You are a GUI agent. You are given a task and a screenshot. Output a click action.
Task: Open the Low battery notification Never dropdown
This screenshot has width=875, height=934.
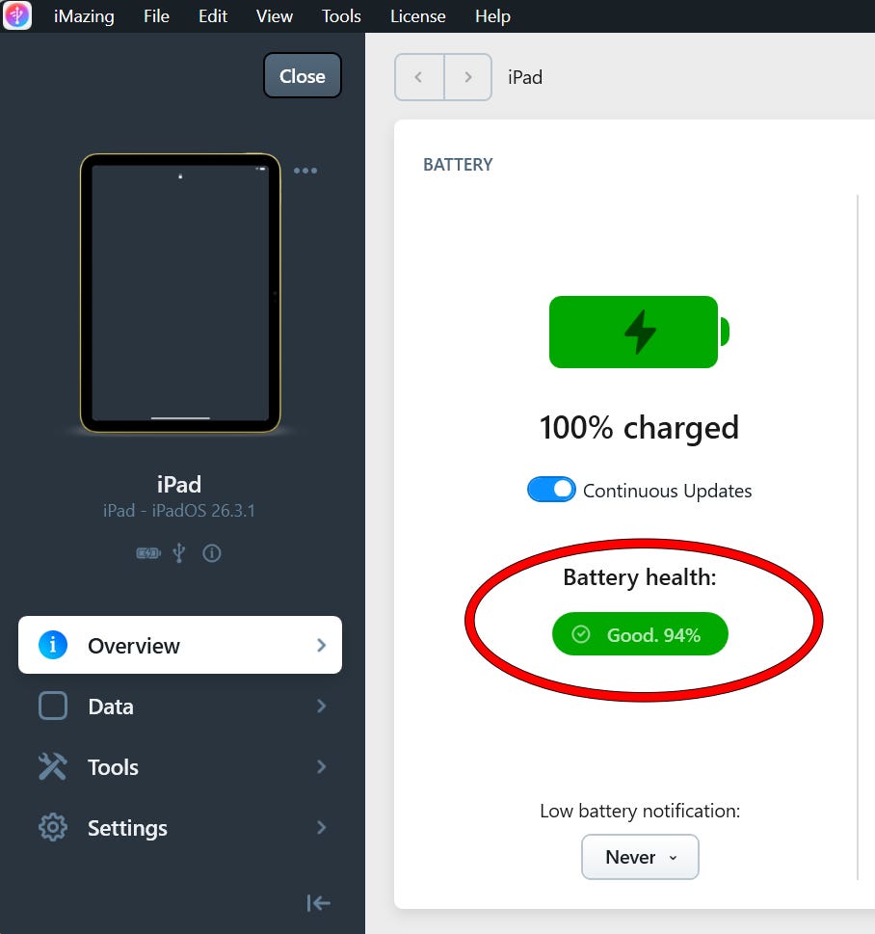tap(640, 857)
